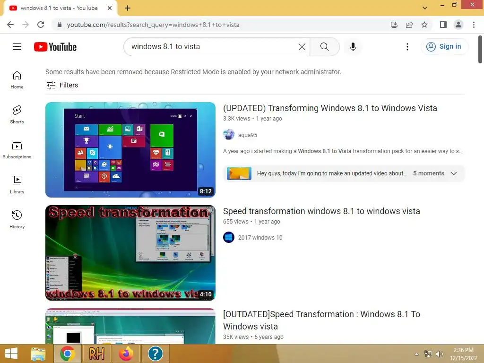Open Subscriptions in the sidebar
The image size is (484, 363).
pyautogui.click(x=17, y=150)
